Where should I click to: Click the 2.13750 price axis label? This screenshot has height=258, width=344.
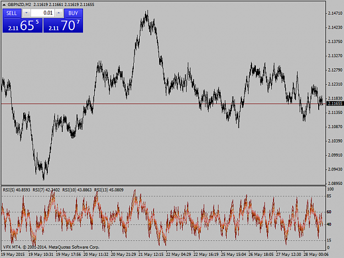pos(335,42)
